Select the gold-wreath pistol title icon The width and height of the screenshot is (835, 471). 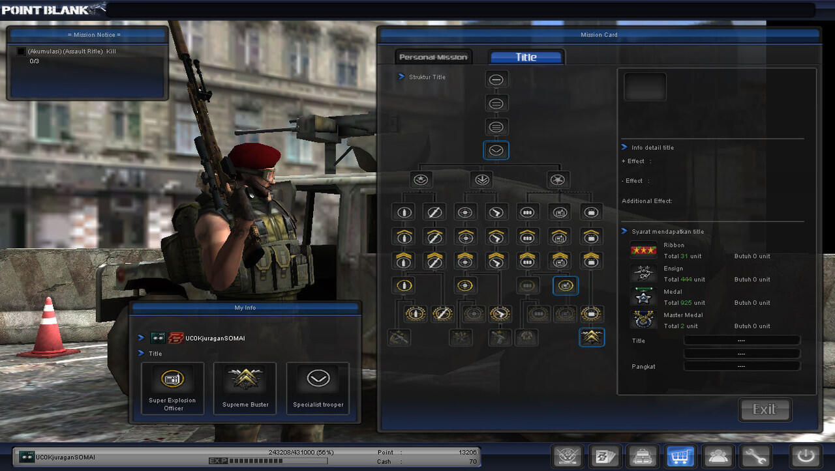500,314
